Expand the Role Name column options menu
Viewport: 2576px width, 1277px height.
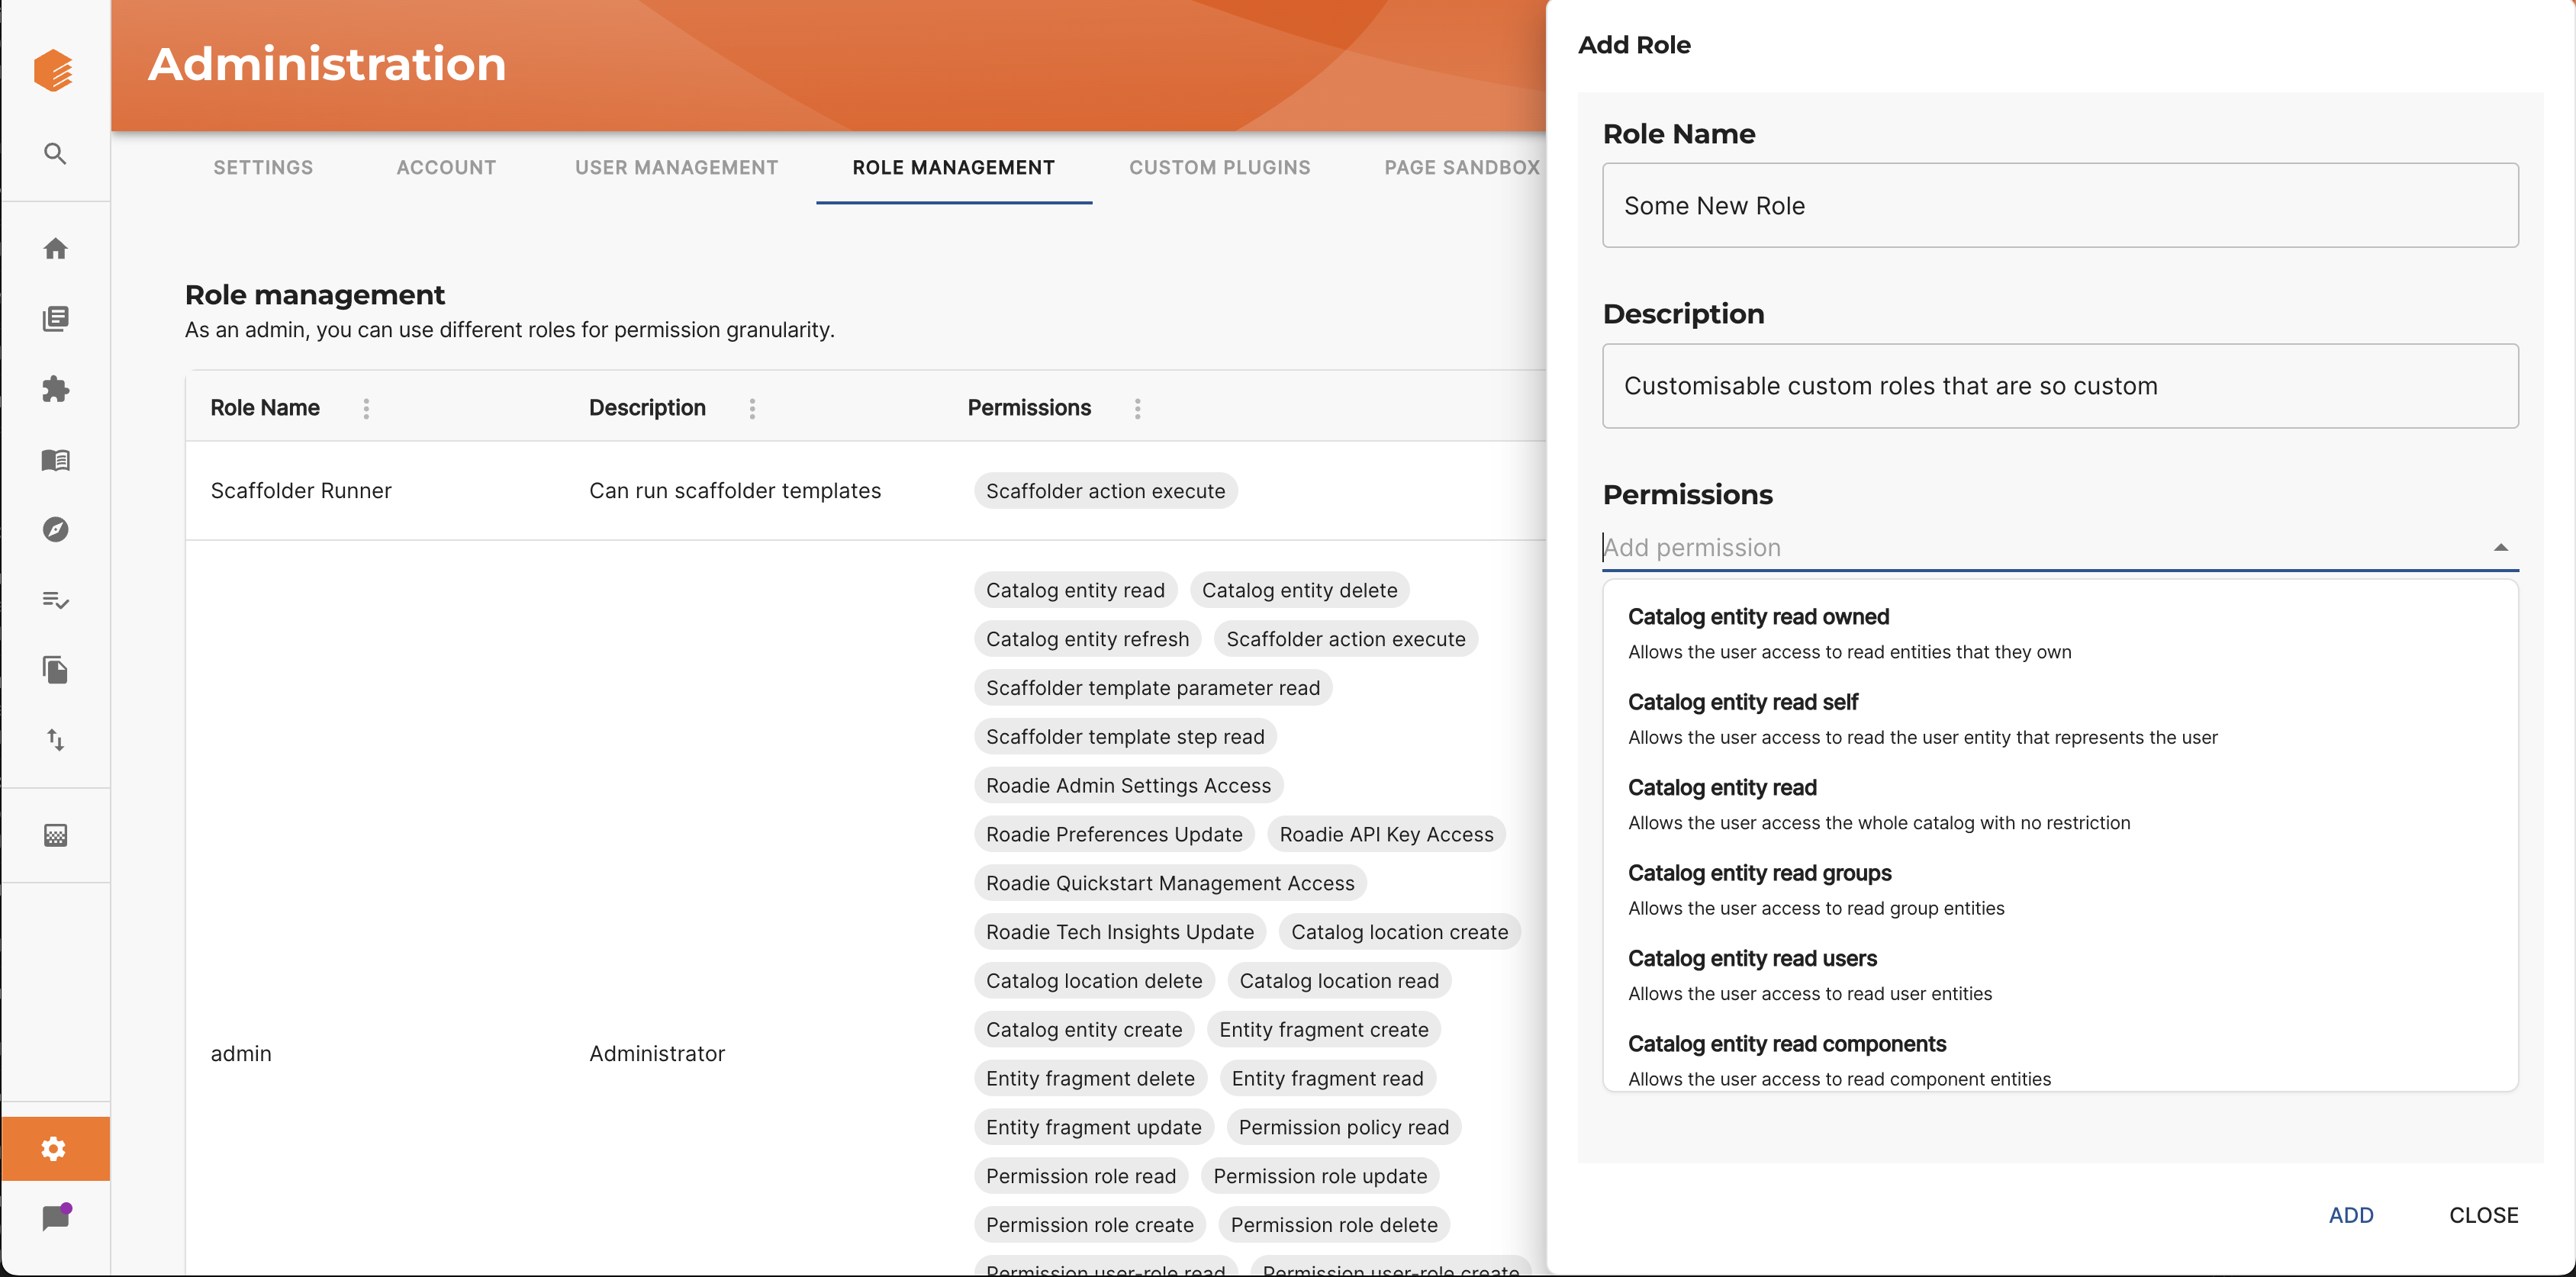tap(368, 407)
